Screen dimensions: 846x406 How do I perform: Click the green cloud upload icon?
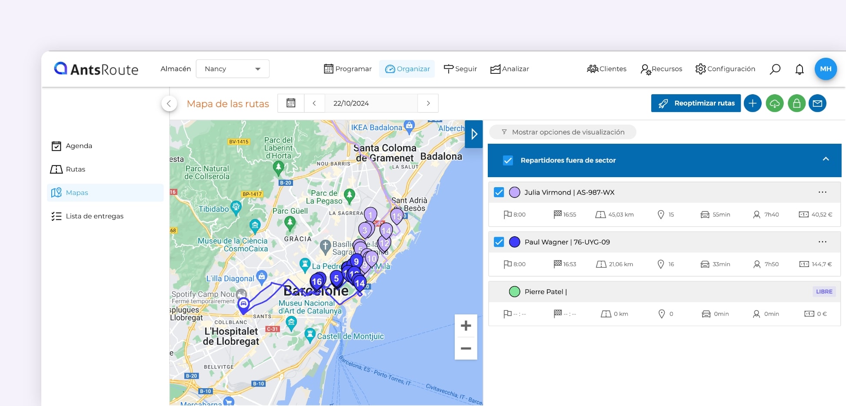(x=774, y=103)
